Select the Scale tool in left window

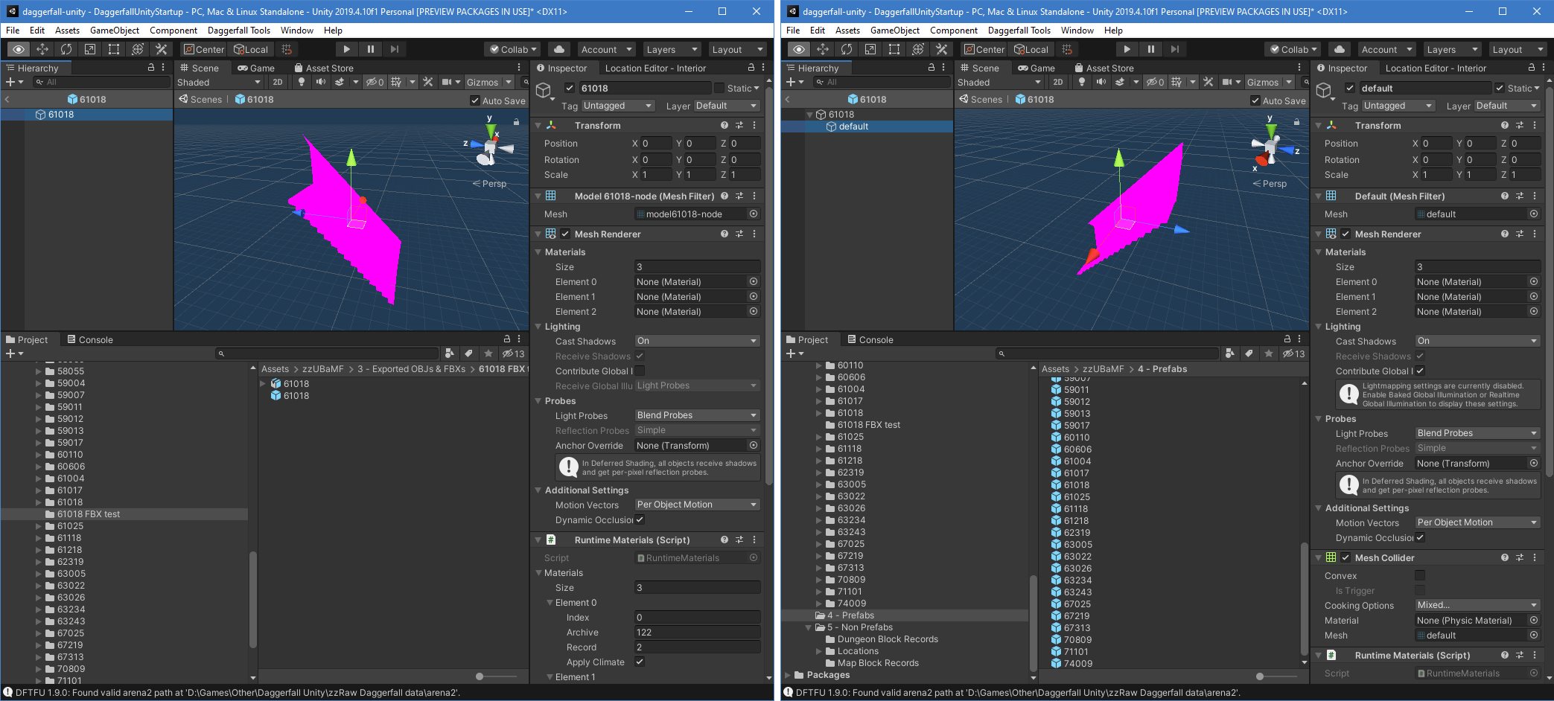(90, 49)
